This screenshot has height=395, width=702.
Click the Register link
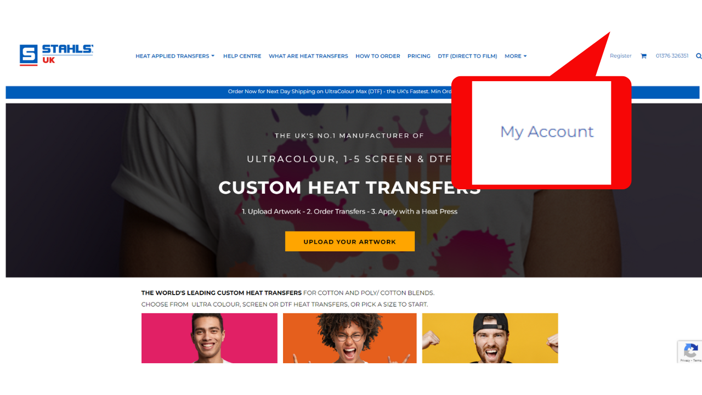tap(621, 56)
